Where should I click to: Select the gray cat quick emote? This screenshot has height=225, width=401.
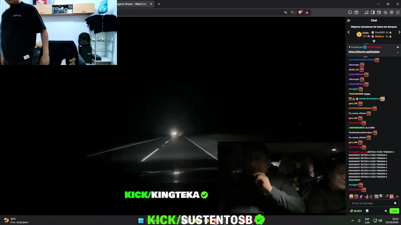coord(376,197)
